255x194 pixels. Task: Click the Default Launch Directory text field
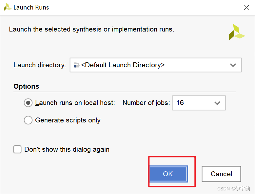point(155,65)
